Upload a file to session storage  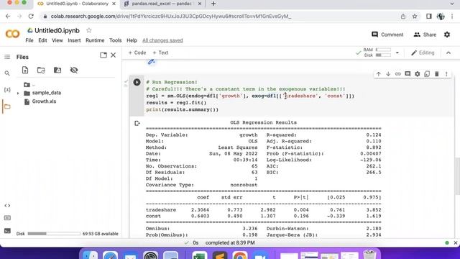25,70
